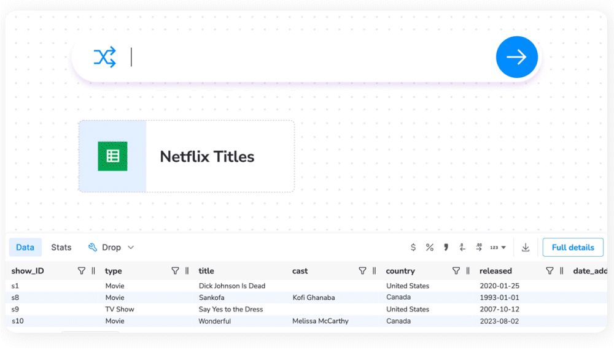Click United States in the s1 row

click(408, 286)
